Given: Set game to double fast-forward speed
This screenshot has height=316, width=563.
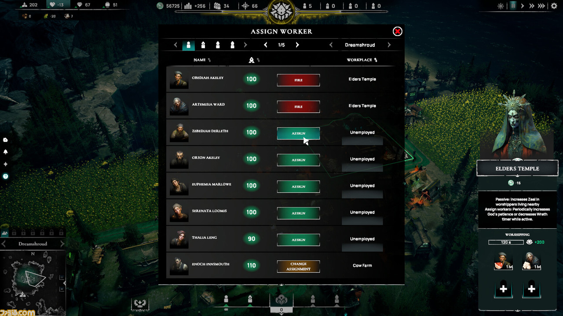Looking at the screenshot, I should (x=531, y=6).
